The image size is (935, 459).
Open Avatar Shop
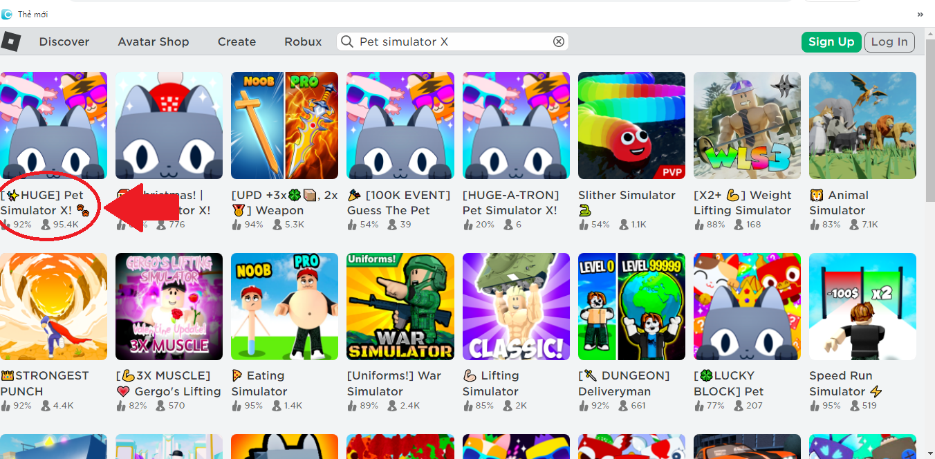[x=154, y=41]
